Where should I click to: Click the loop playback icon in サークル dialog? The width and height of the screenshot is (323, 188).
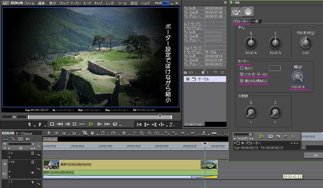270,136
